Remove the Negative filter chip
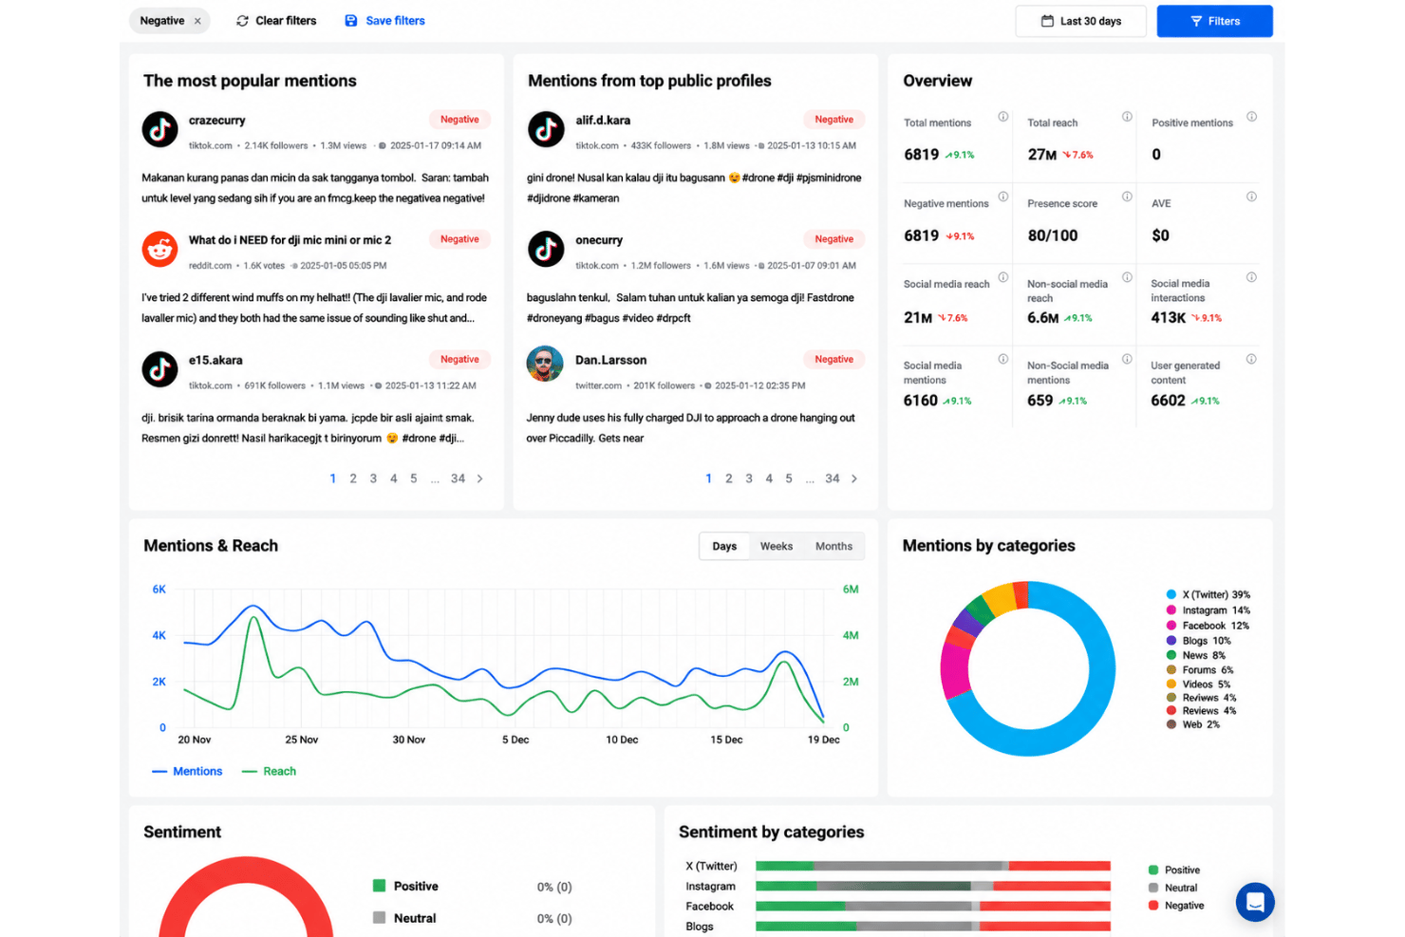Viewport: 1405px width, 937px height. (x=197, y=21)
